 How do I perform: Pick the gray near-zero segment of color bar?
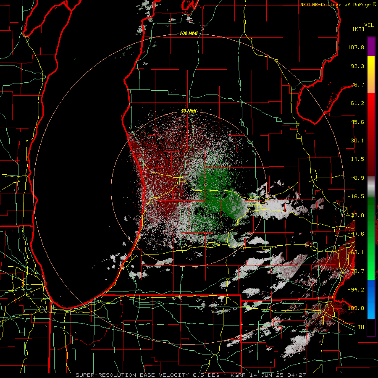[371, 187]
